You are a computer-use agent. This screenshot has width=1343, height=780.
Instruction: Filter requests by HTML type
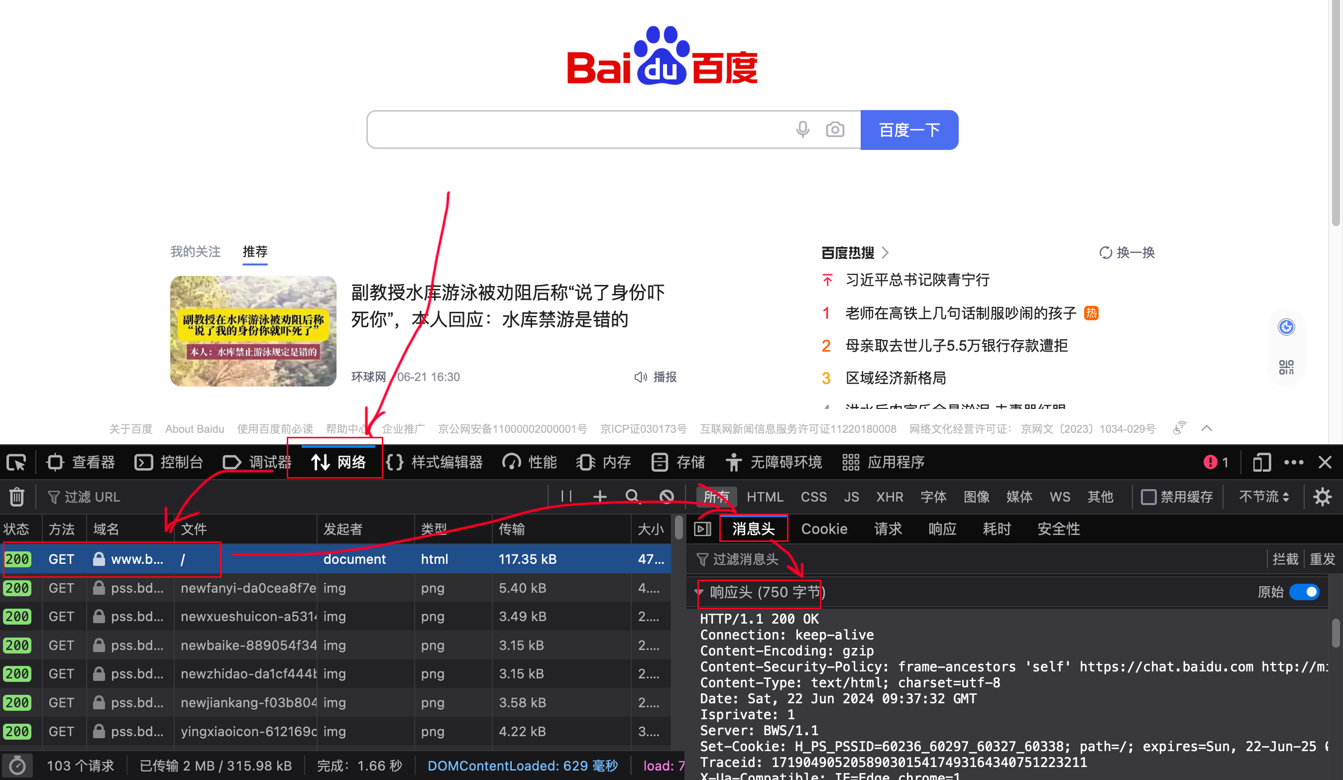[x=764, y=497]
